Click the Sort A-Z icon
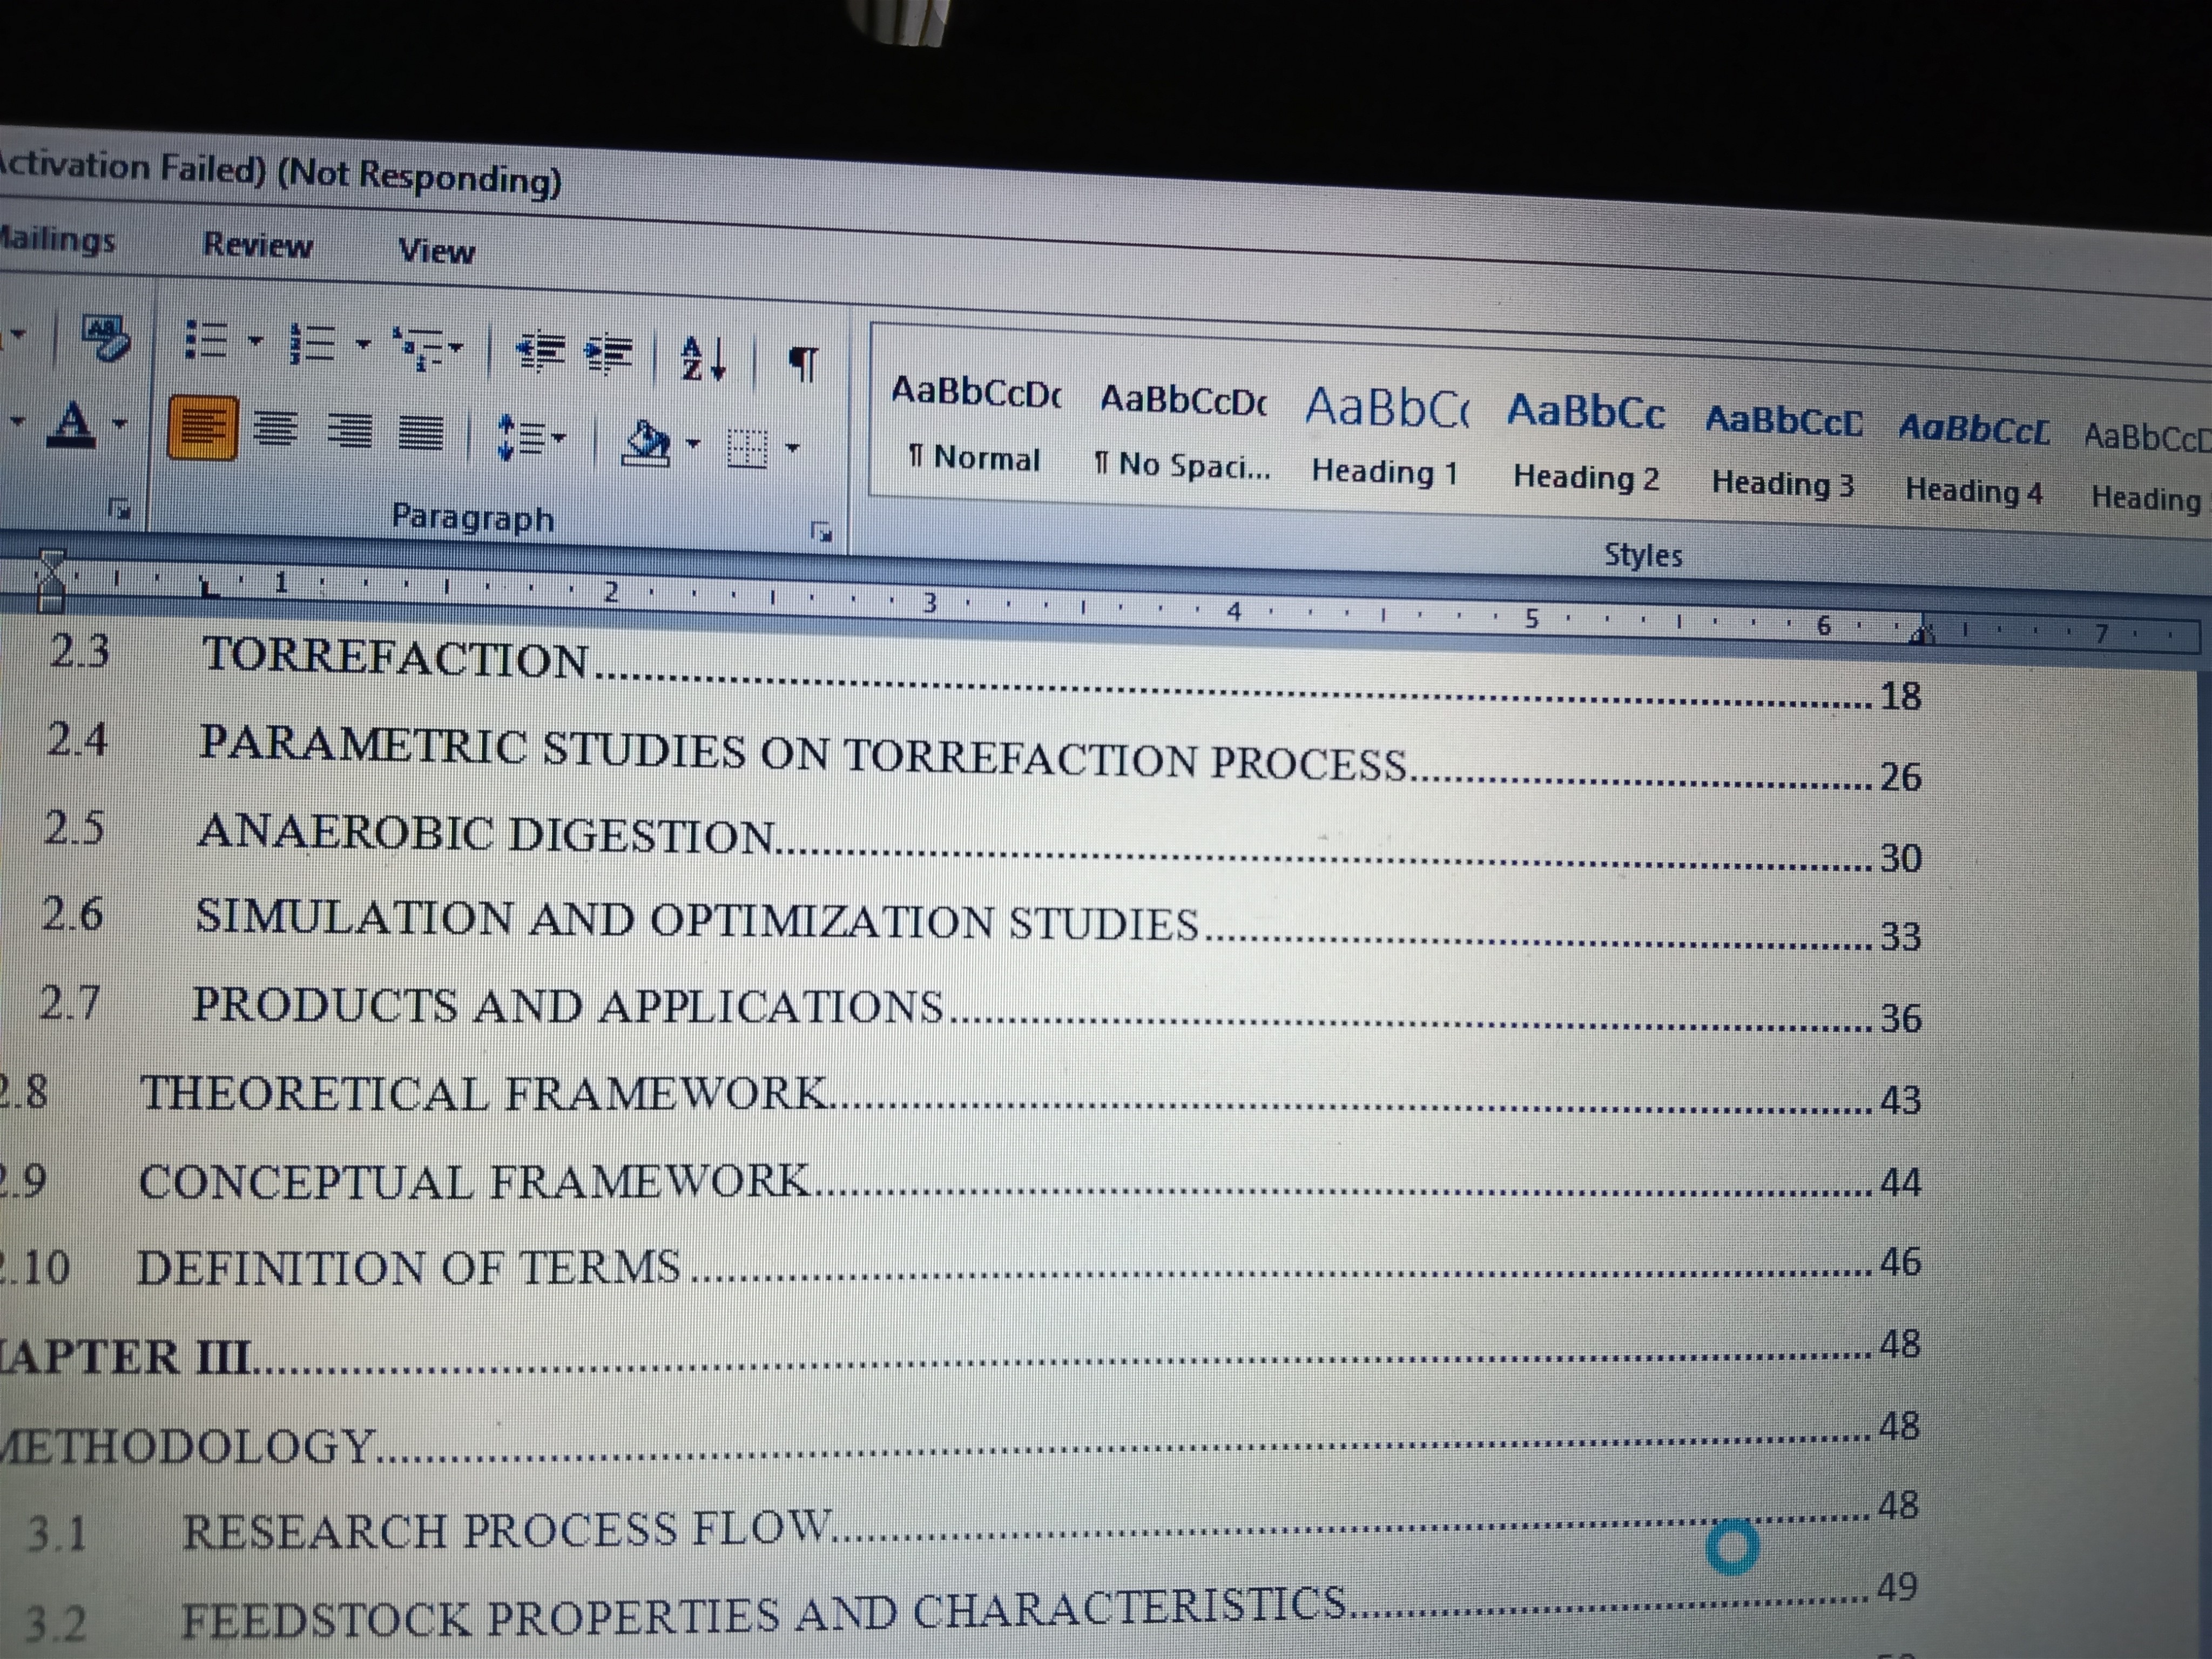 [x=704, y=358]
